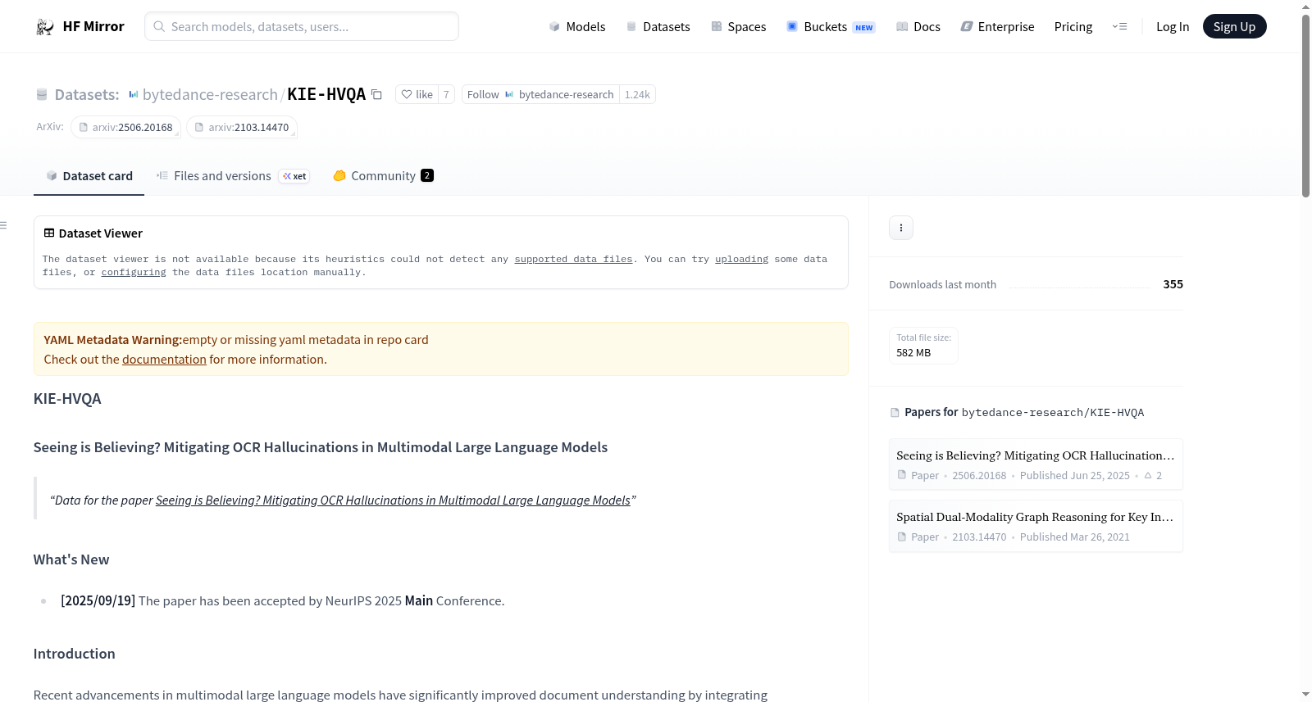The image size is (1312, 702).
Task: Expand the extra navigation menu dropdown
Action: (x=1119, y=26)
